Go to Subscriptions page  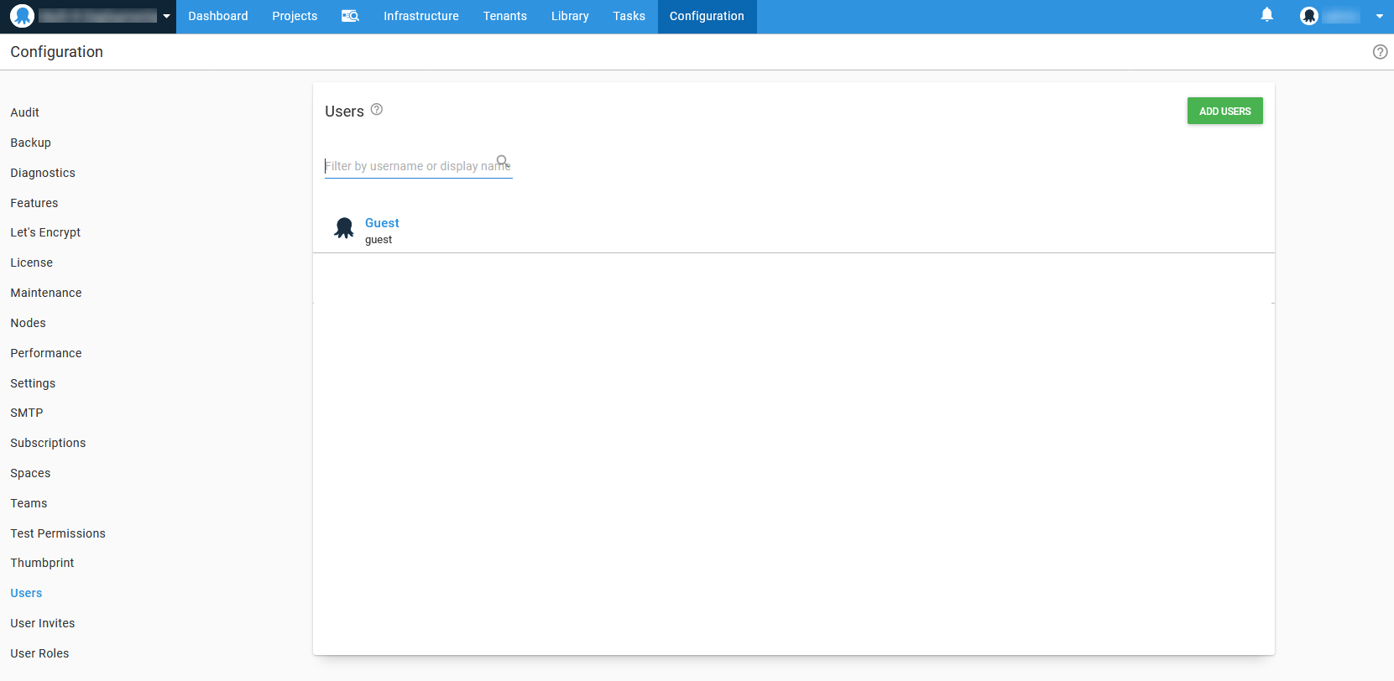pos(48,443)
